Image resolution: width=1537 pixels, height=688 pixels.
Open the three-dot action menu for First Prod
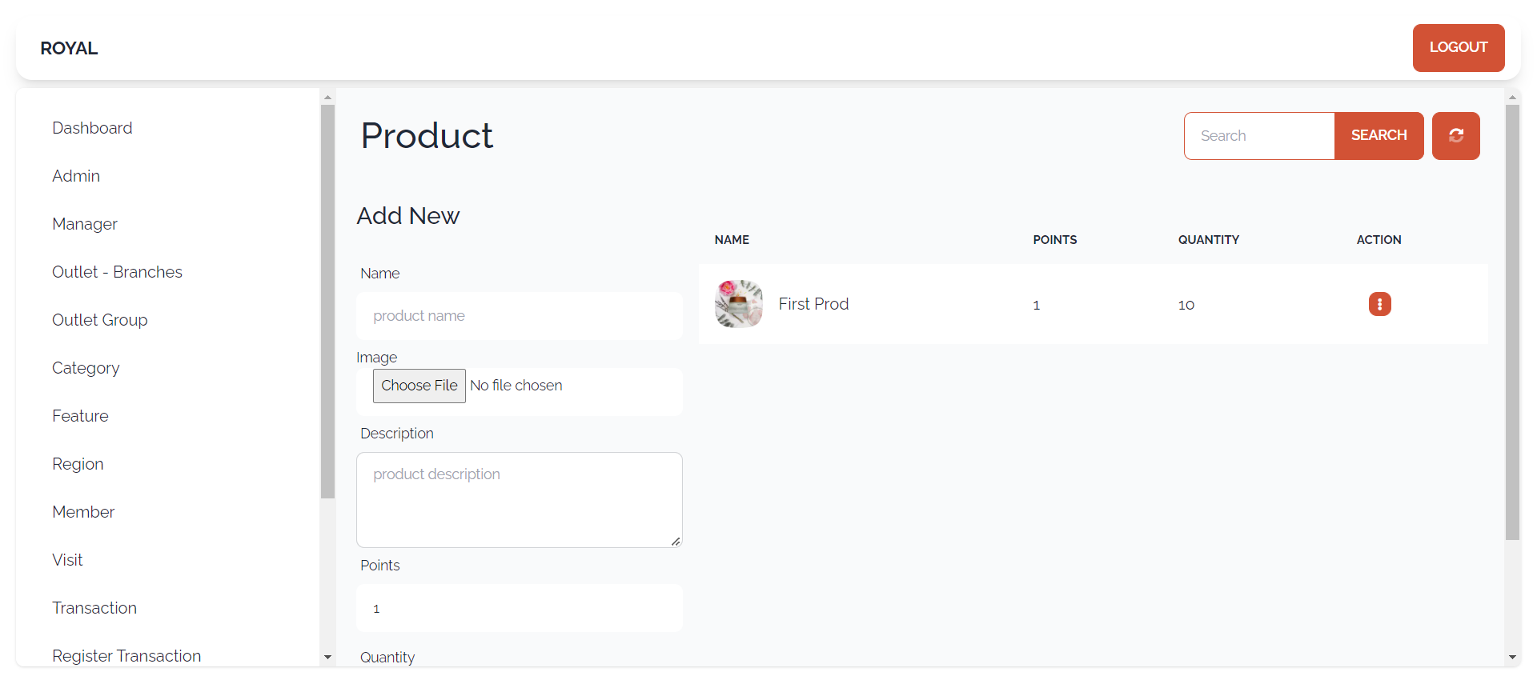(1379, 304)
